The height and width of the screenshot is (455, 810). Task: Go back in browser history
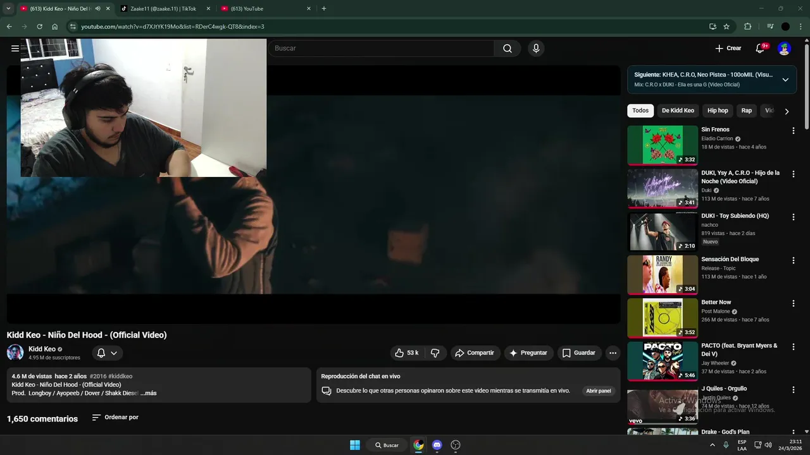[x=9, y=27]
